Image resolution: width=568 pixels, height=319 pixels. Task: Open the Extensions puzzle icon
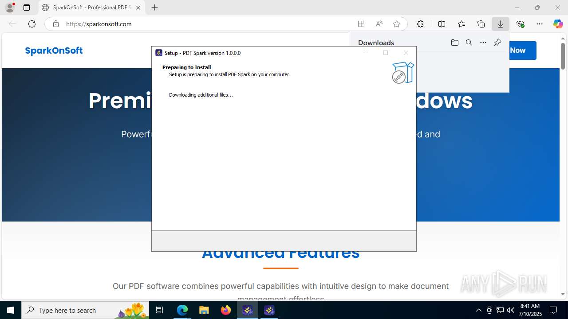click(420, 24)
